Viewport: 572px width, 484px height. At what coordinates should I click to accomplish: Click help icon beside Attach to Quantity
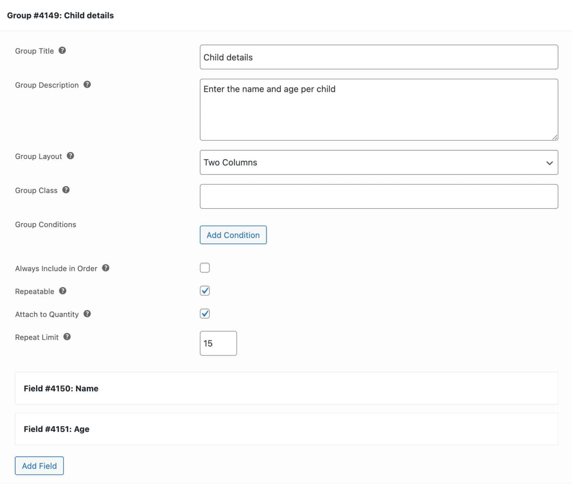(87, 314)
